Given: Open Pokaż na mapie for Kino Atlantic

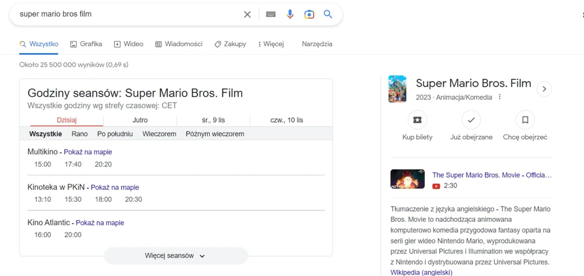Looking at the screenshot, I should pos(100,223).
